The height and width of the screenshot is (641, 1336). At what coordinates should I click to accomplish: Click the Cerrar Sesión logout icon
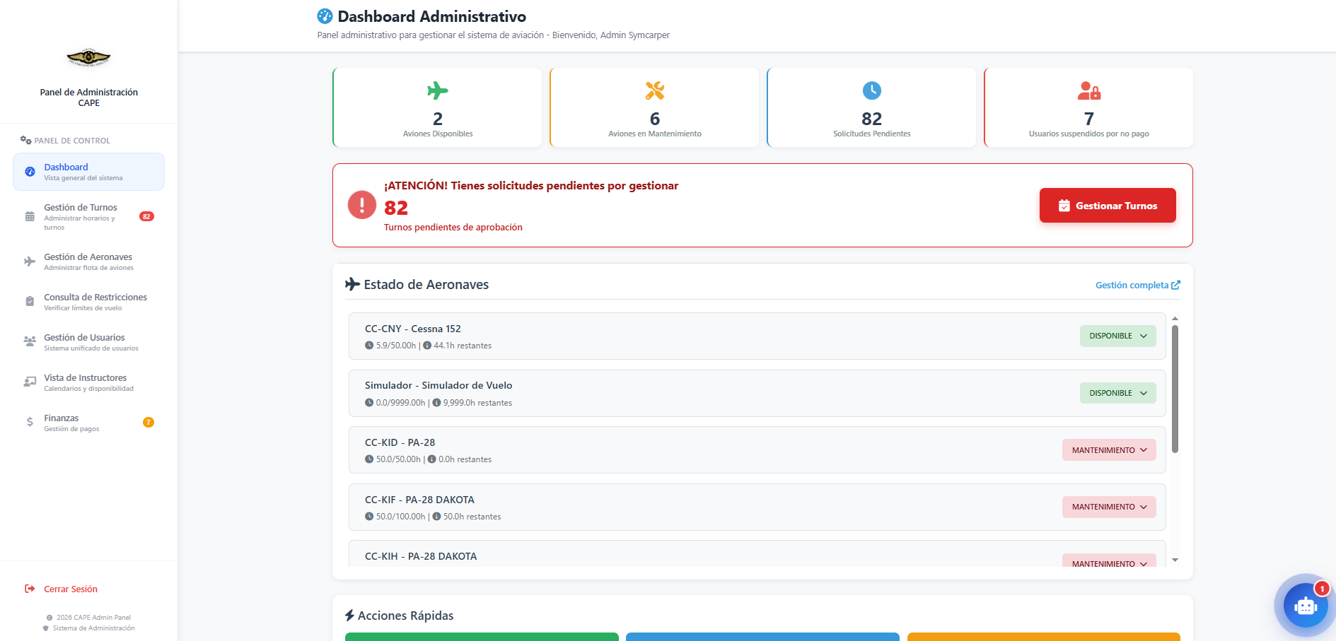[x=30, y=589]
